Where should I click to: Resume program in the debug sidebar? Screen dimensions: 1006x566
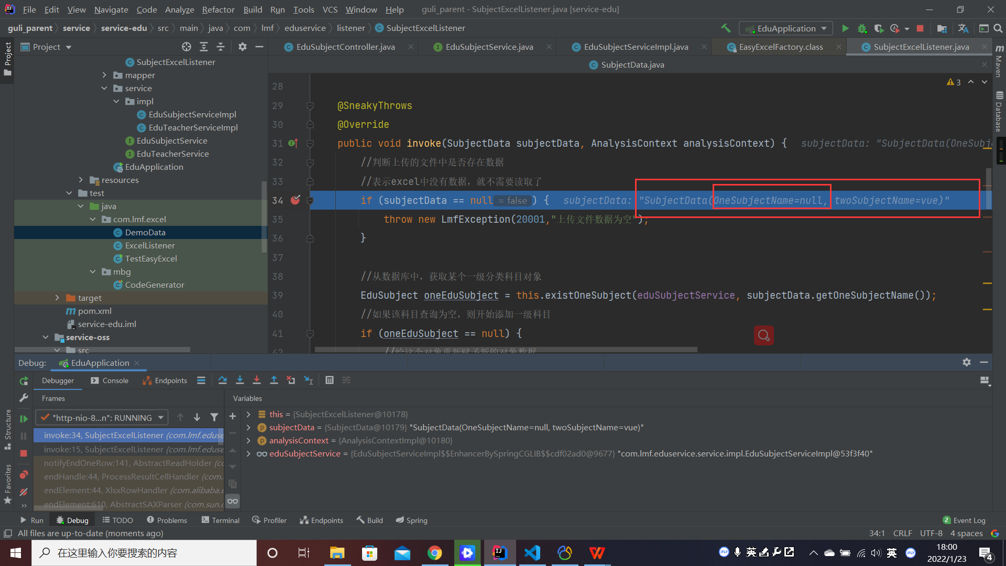coord(24,418)
